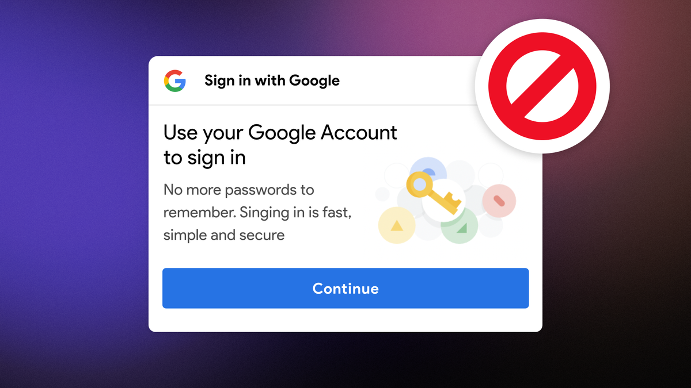The width and height of the screenshot is (691, 388).
Task: Click the blank white space below Continue button
Action: coord(345,320)
